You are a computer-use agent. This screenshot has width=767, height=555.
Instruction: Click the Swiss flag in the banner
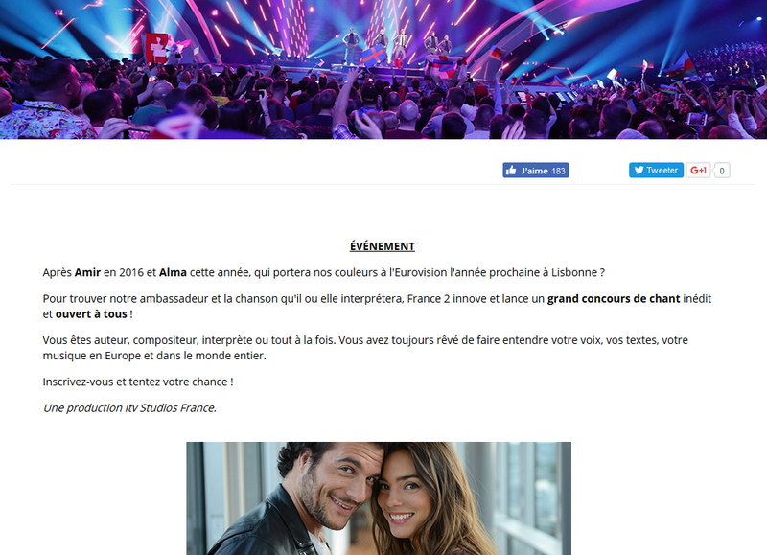pos(156,47)
